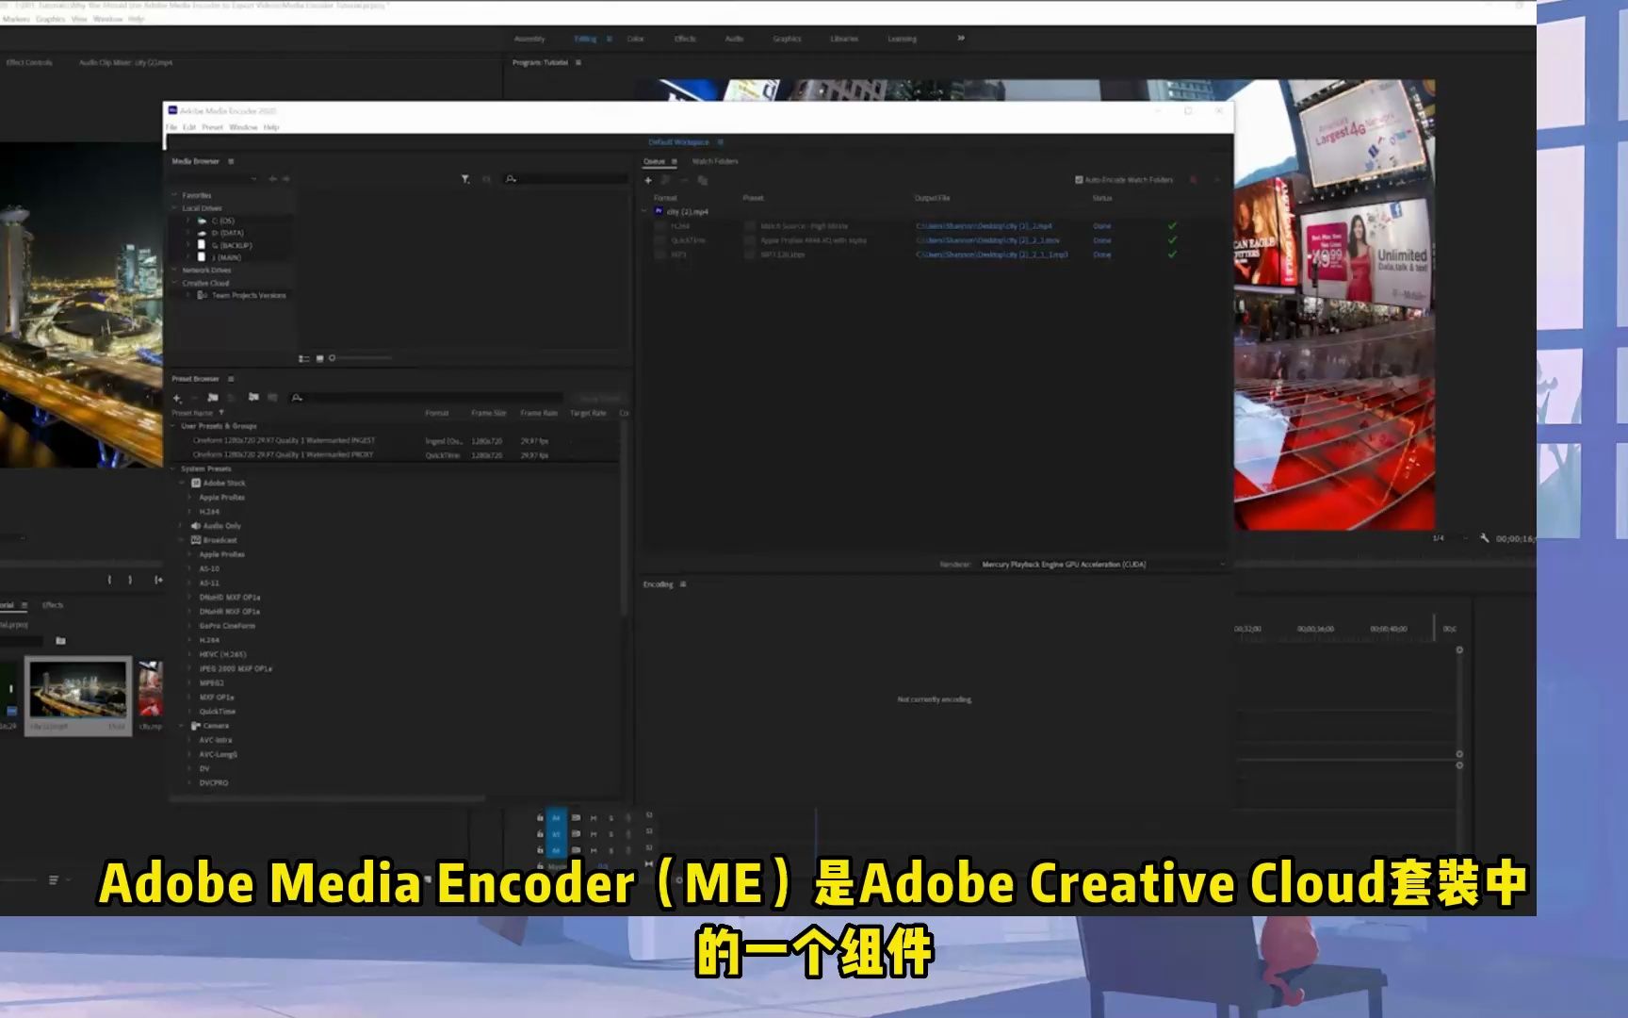Click the Media Browser filter funnel icon
1628x1018 pixels.
point(464,179)
